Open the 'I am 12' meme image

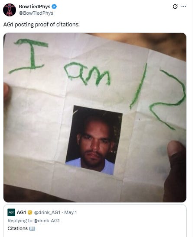pyautogui.click(x=95, y=118)
